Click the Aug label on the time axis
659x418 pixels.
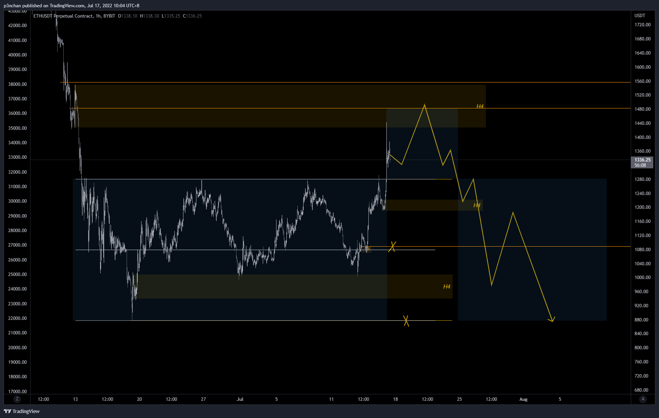pos(523,399)
